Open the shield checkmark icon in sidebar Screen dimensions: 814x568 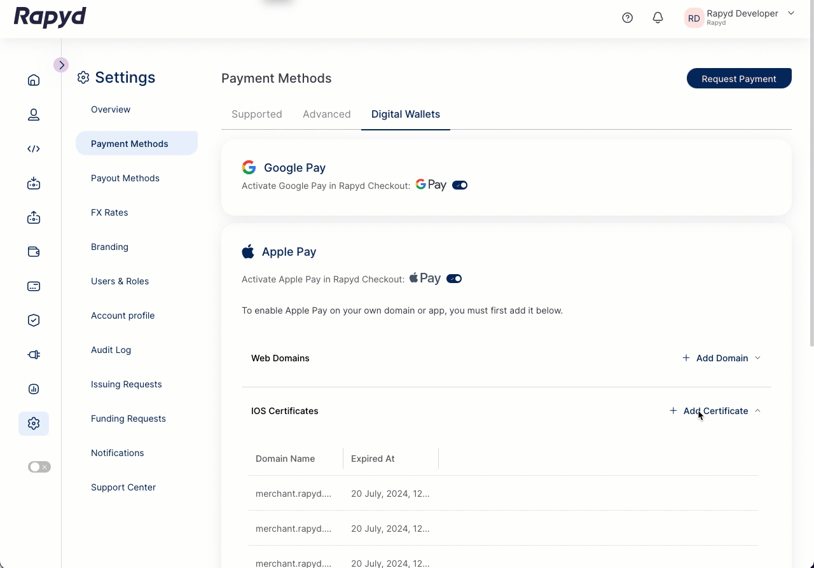click(34, 321)
